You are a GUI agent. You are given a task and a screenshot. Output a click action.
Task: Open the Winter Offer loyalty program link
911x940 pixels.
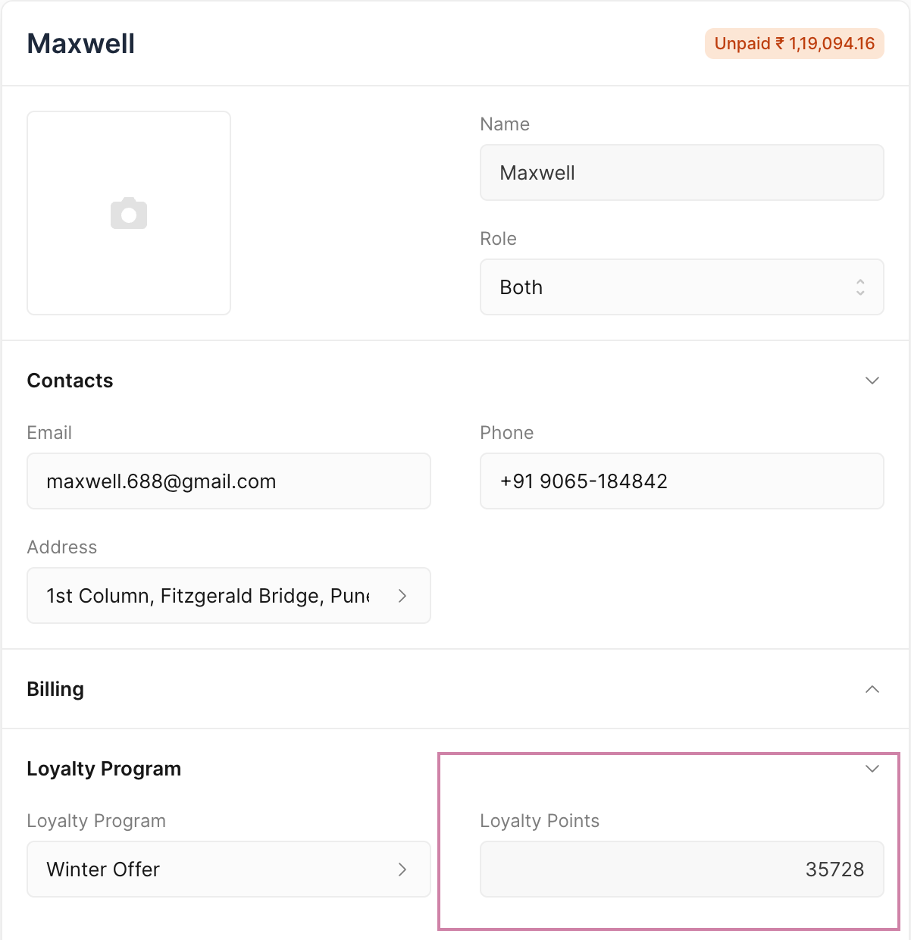[x=212, y=869]
